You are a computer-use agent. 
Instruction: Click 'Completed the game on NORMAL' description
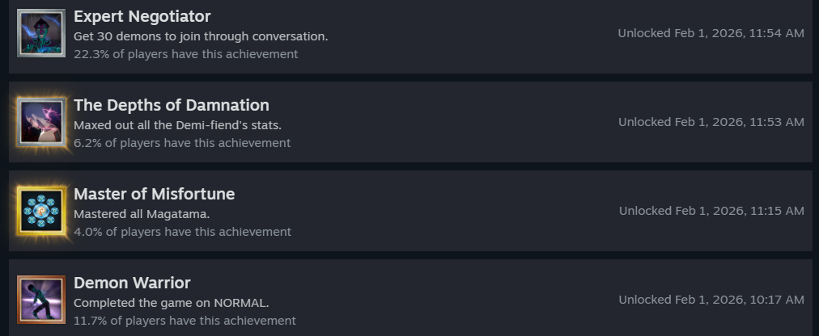tap(171, 303)
